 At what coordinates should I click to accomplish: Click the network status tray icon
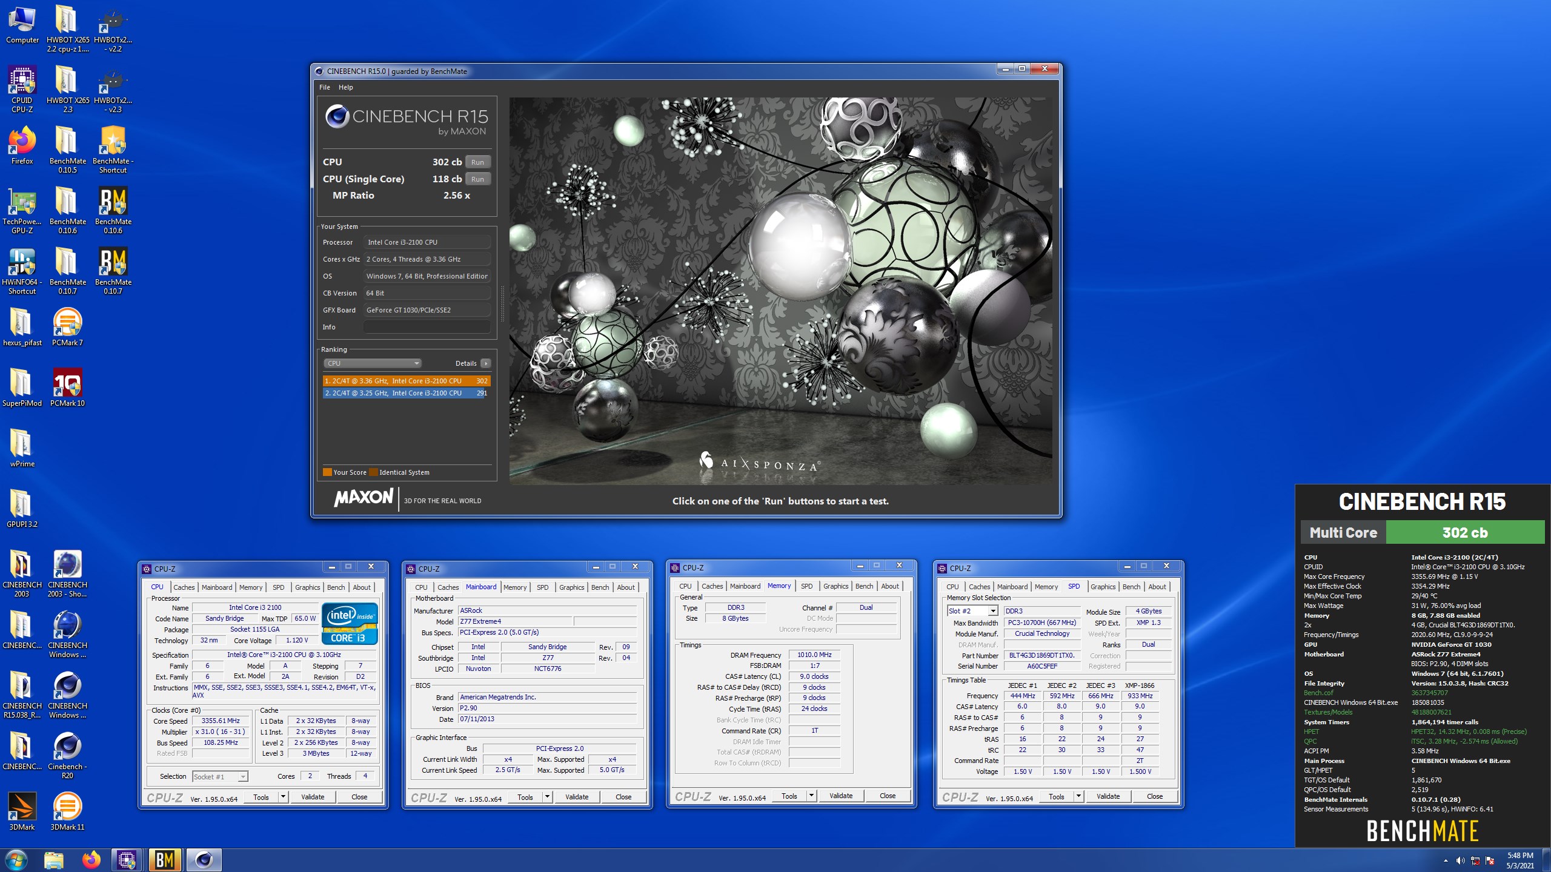tap(1475, 860)
